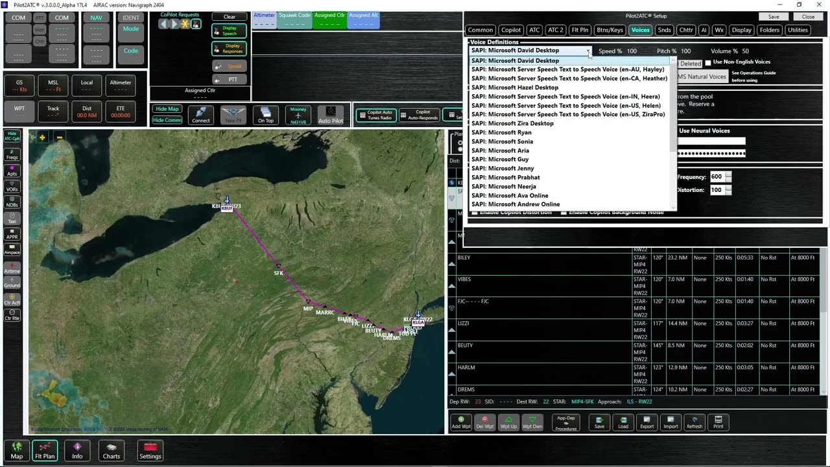Switch to the Btns/Keys tab
This screenshot has height=467, width=830.
coord(610,30)
